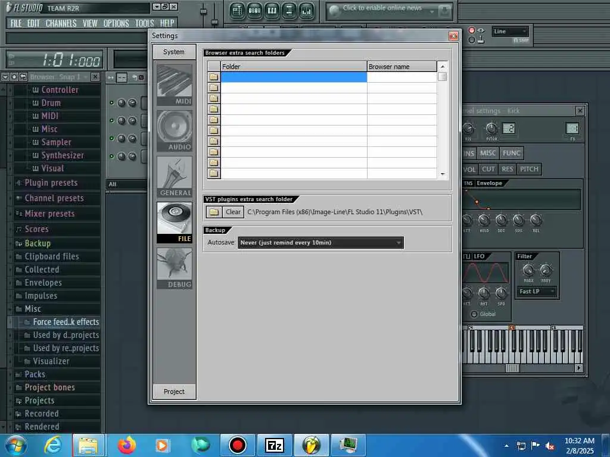
Task: Click the volume icon in system tray
Action: (x=550, y=446)
